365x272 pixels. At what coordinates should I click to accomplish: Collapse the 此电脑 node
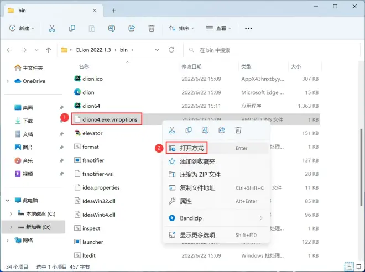(8, 201)
